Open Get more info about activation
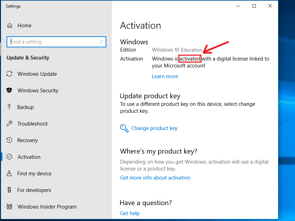Screen dimensions: 295x221 tap(155, 178)
